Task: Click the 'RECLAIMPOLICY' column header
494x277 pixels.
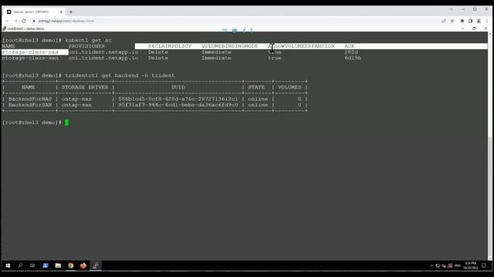Action: point(170,46)
